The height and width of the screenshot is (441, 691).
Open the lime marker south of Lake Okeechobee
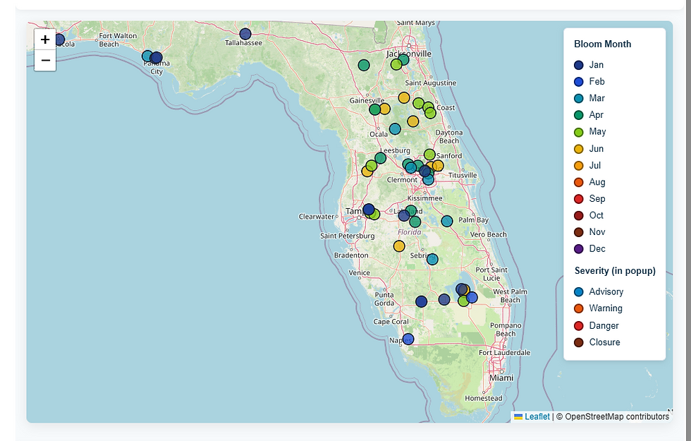tap(463, 301)
